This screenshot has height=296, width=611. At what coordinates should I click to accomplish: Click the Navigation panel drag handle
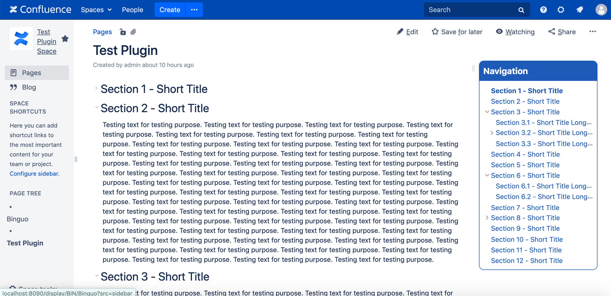[473, 68]
